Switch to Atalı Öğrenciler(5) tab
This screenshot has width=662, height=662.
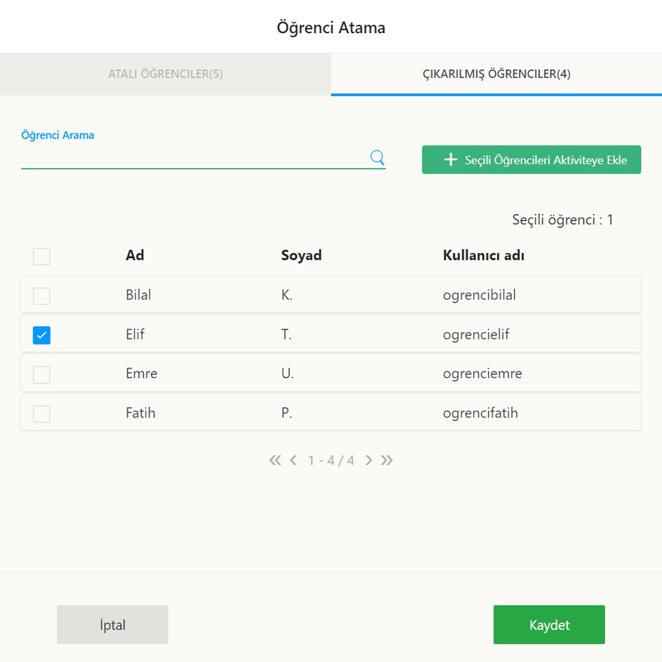(x=165, y=74)
